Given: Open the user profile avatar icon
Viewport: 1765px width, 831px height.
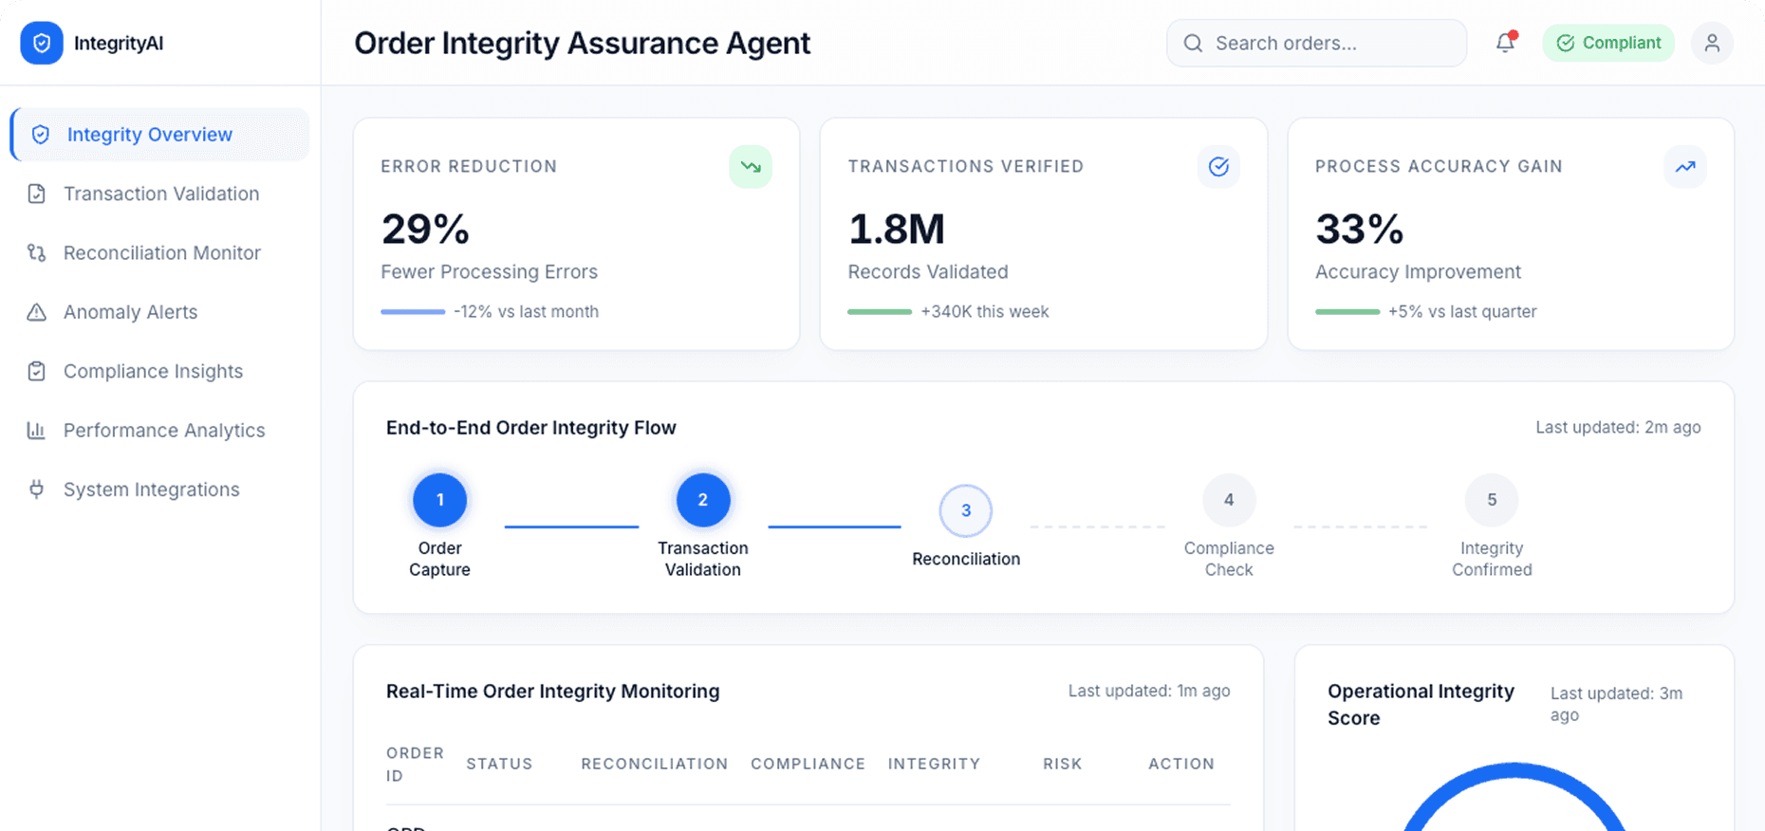Looking at the screenshot, I should coord(1712,43).
